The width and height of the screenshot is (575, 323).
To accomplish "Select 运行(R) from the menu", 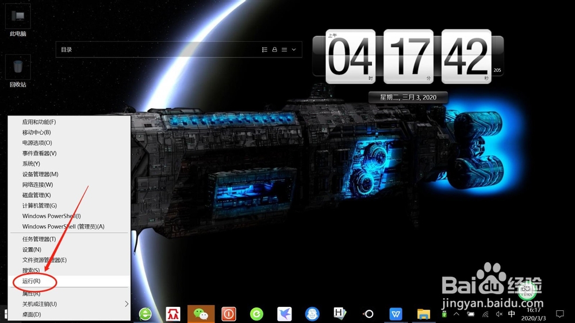I will [69, 281].
